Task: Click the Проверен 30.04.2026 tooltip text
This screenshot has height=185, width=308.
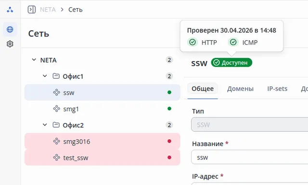Action: pos(231,30)
